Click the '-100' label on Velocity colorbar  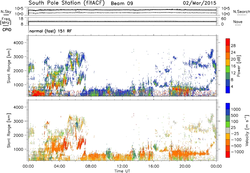click(x=236, y=140)
